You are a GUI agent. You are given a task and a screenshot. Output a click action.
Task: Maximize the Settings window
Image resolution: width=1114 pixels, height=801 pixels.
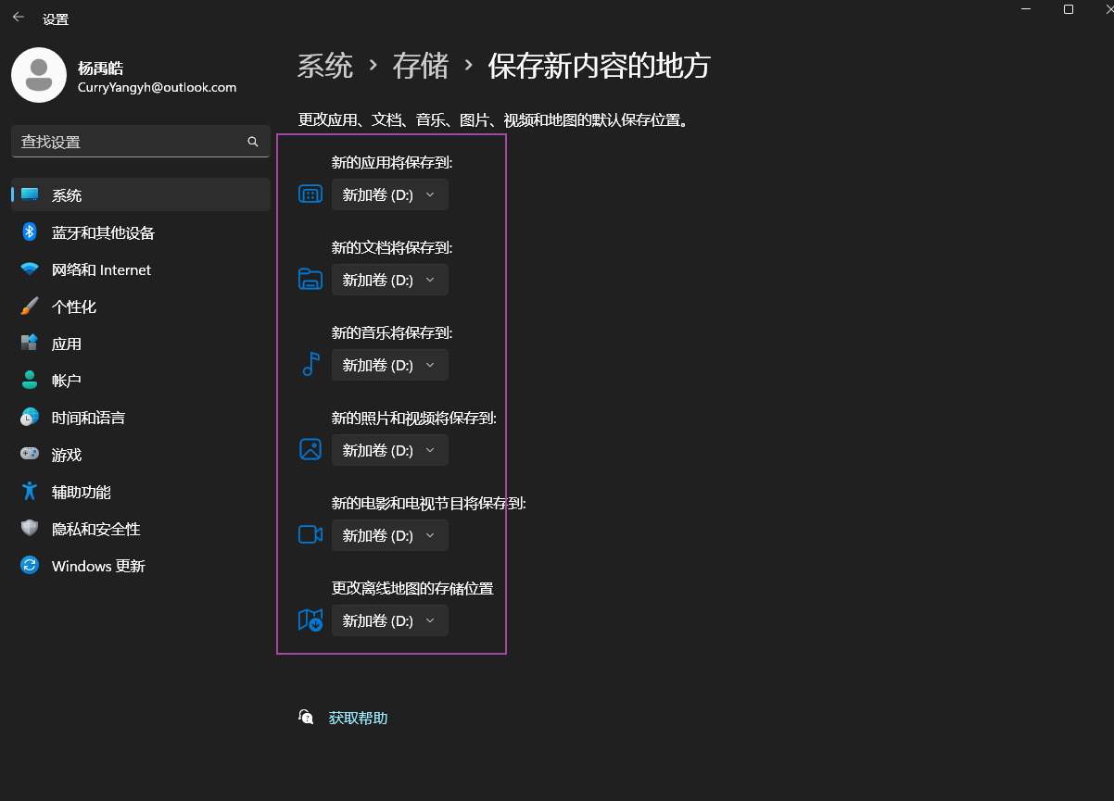click(1069, 9)
